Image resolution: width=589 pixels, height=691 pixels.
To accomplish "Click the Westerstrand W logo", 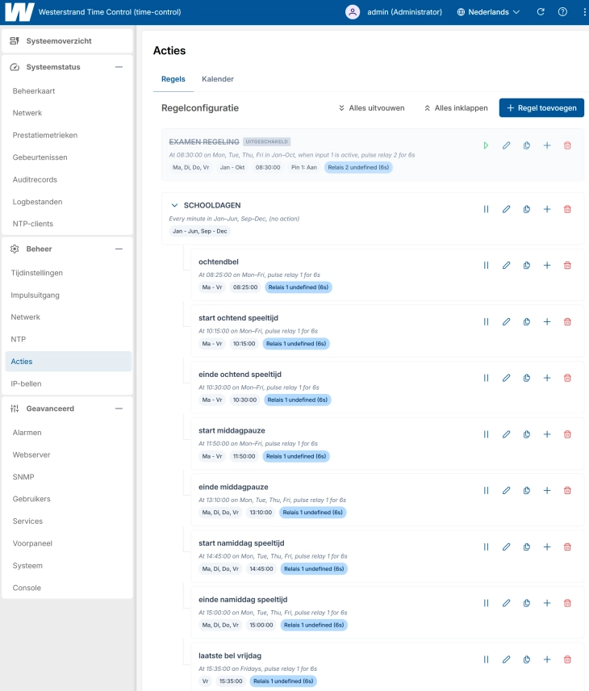I will click(x=19, y=12).
